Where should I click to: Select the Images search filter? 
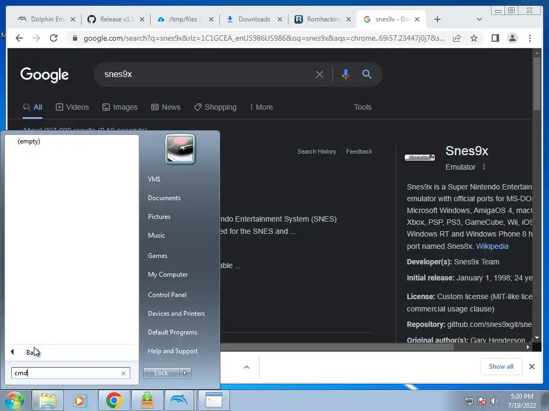click(x=120, y=107)
